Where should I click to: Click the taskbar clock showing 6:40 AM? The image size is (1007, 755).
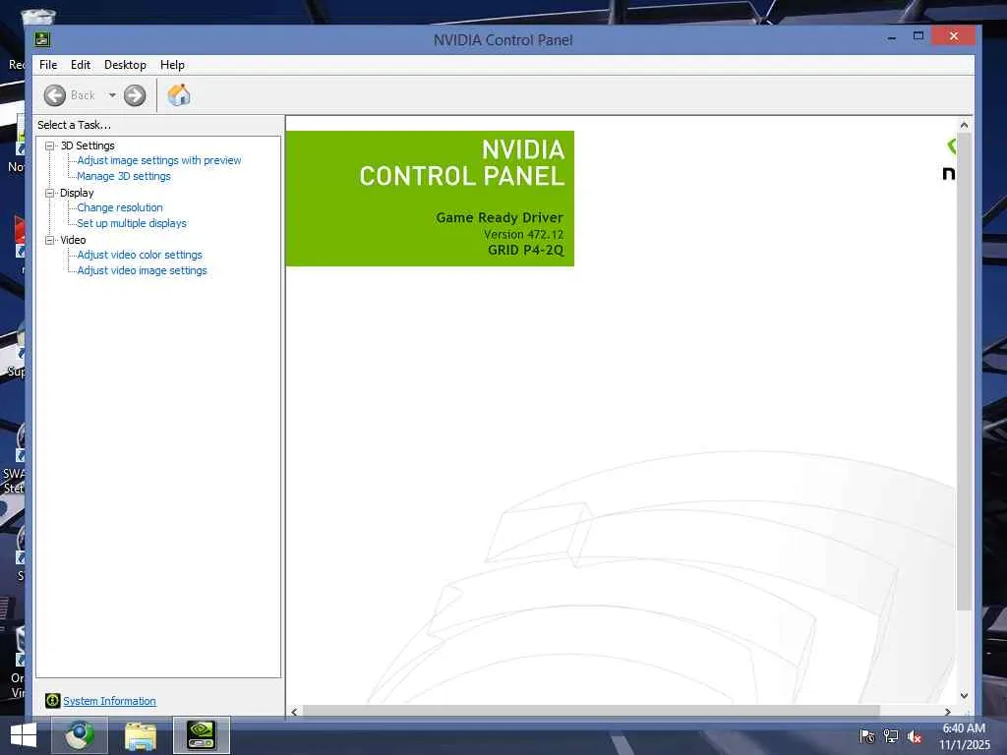point(964,736)
